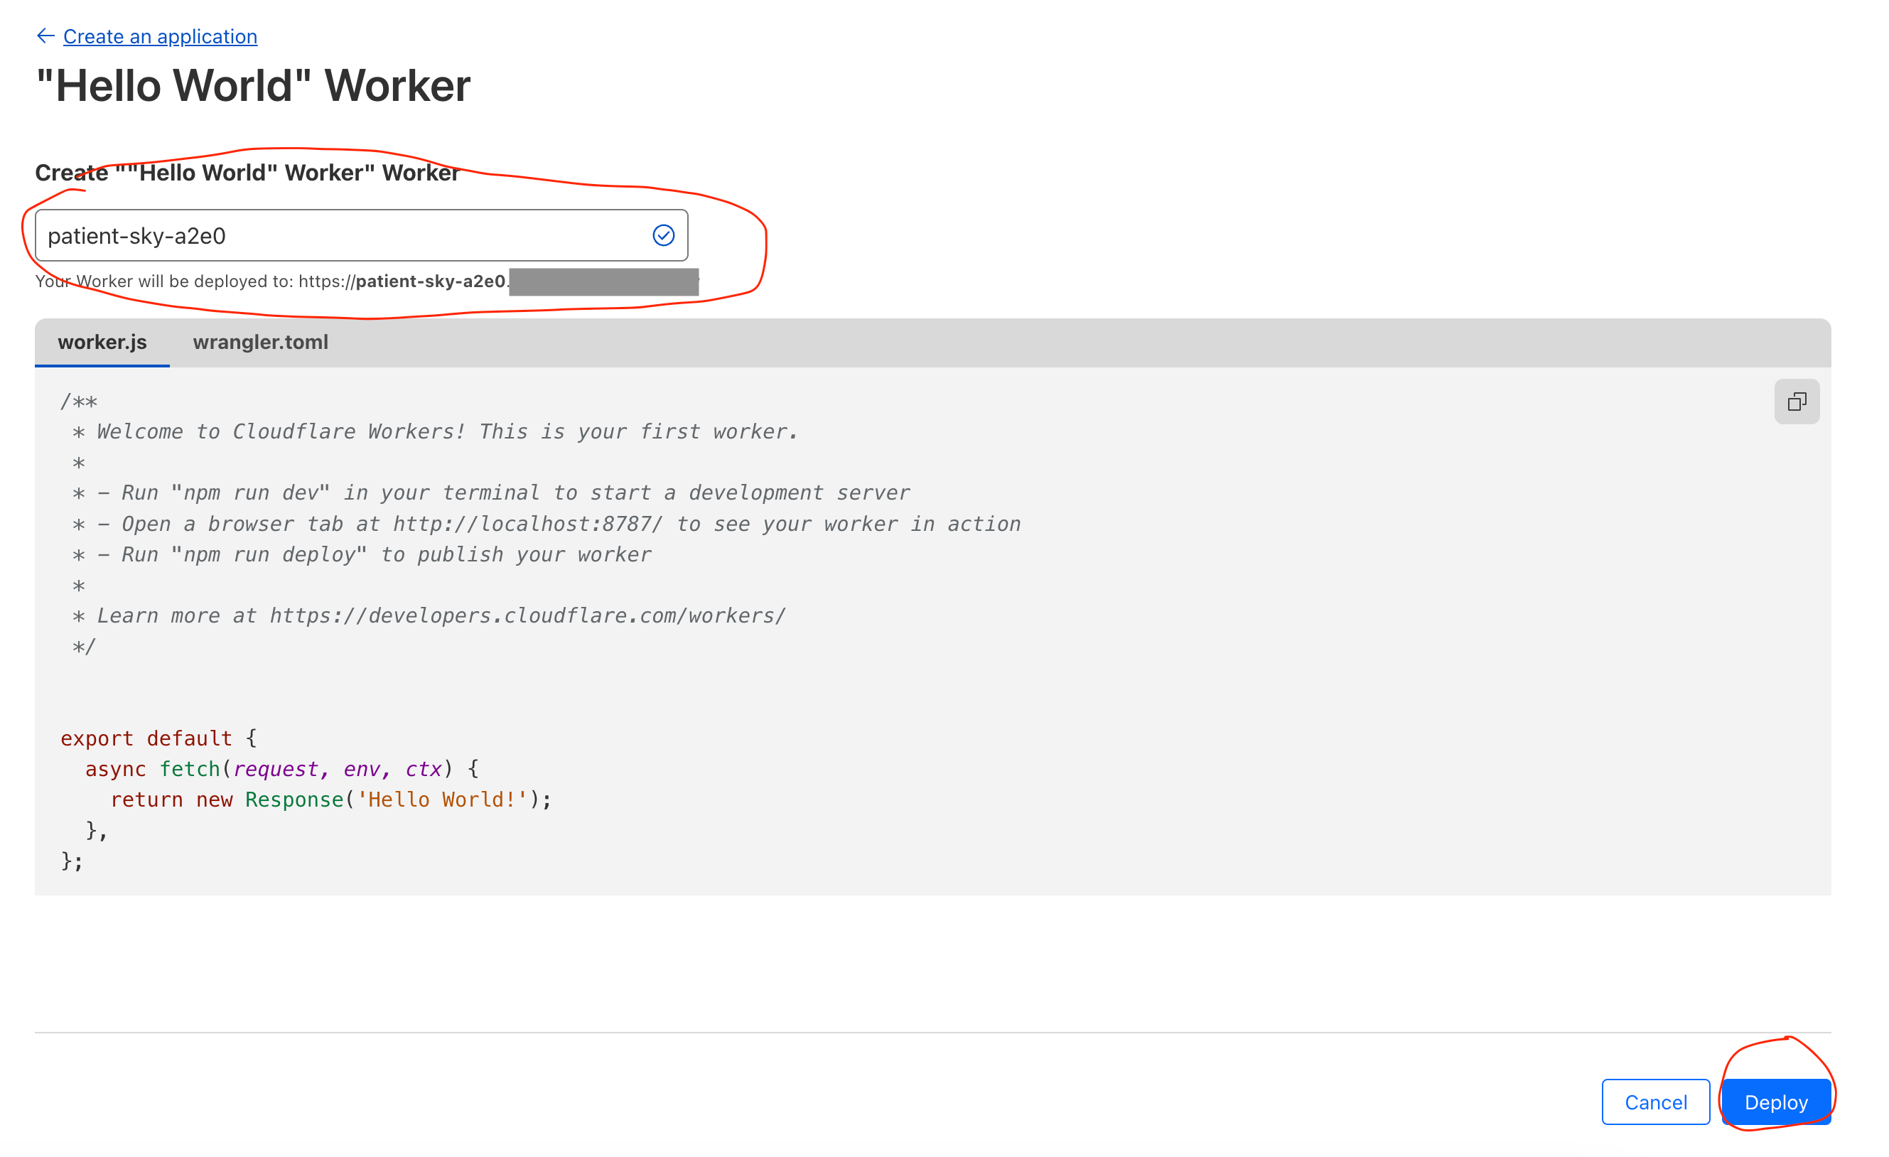Click the developers.cloudflare.com/workers URL in code

[527, 616]
